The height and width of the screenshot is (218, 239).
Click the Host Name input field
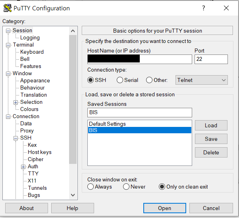(140, 59)
